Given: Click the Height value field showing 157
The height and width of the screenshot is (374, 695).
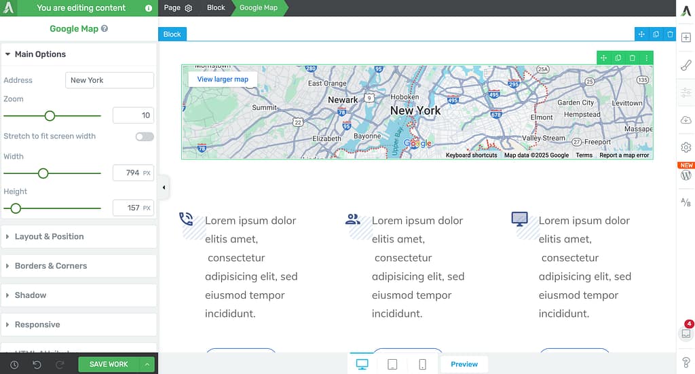Looking at the screenshot, I should [x=133, y=208].
